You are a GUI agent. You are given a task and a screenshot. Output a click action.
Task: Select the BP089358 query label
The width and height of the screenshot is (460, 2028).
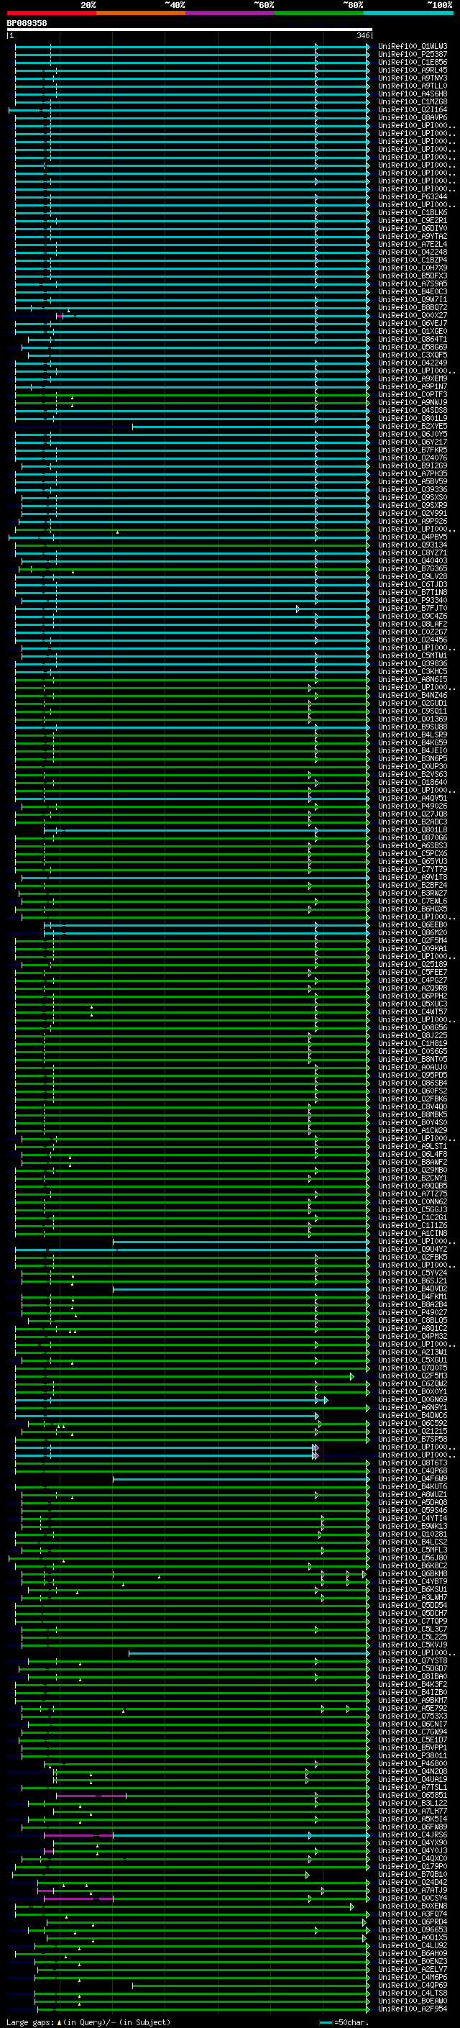[x=27, y=23]
